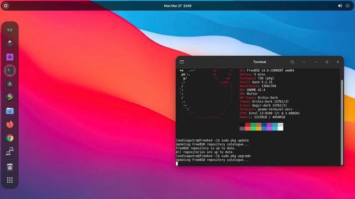Open clock calendar Mon Mar 27 23:59
The width and height of the screenshot is (355, 199).
tap(177, 6)
